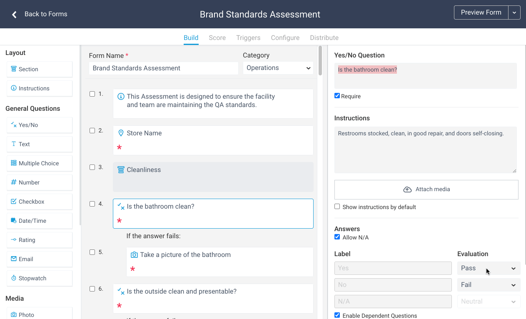526x319 pixels.
Task: Select checkbox for item 5
Action: (92, 252)
